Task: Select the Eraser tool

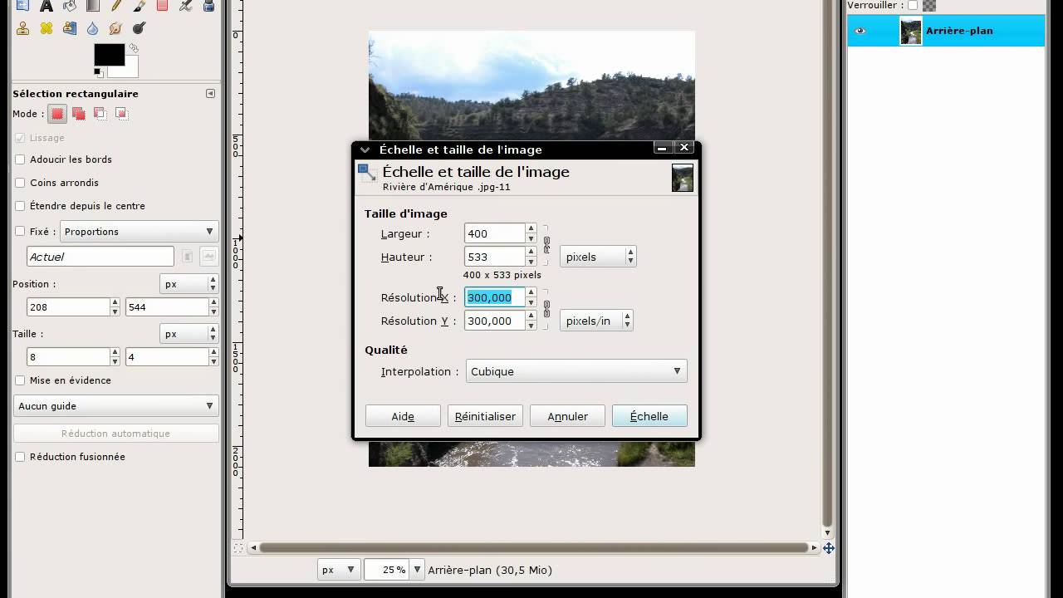Action: pyautogui.click(x=162, y=5)
